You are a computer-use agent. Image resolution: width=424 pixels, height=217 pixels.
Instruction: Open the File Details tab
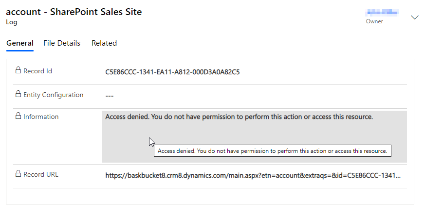click(62, 43)
